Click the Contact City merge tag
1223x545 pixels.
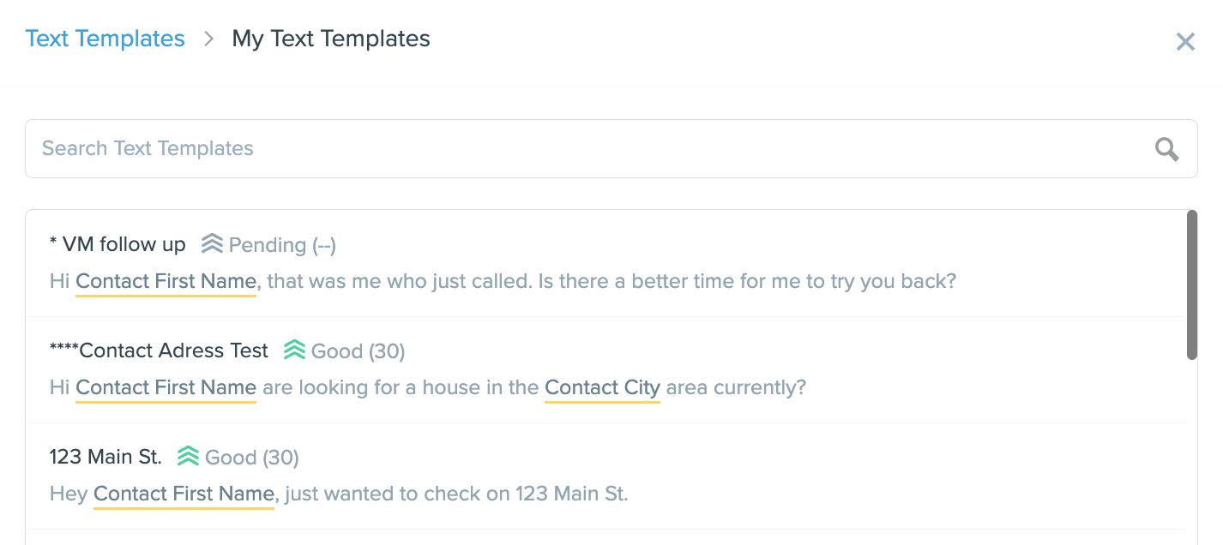(x=602, y=388)
